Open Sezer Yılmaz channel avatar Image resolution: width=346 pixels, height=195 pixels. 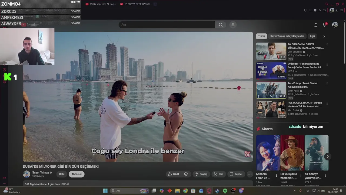[26, 174]
